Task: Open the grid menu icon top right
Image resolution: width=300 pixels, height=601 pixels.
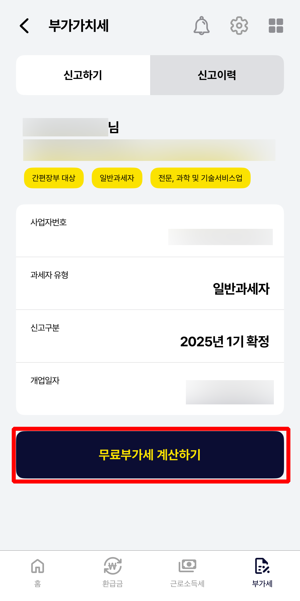Action: click(275, 25)
